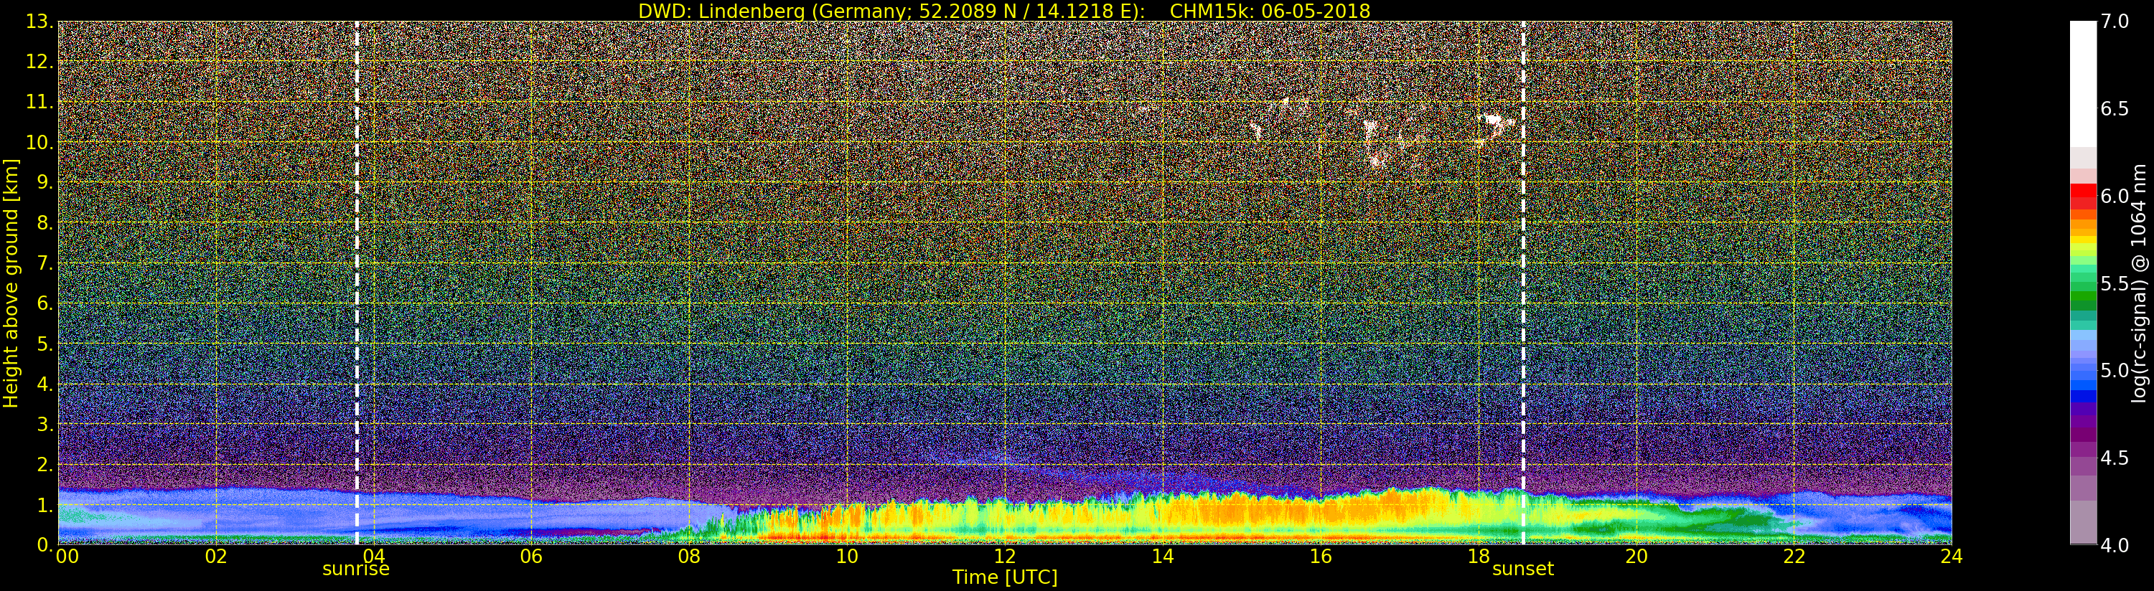Click the 12 hour tick on the time axis
Viewport: 2154px width, 591px height.
[1004, 557]
